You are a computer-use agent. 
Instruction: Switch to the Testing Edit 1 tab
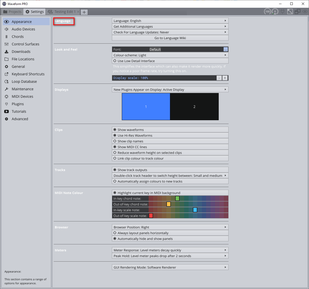pos(63,12)
